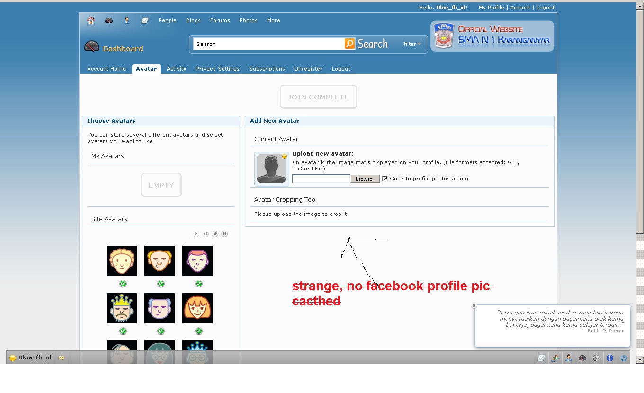
Task: Uncheck Copy to profile photos album
Action: pyautogui.click(x=385, y=179)
